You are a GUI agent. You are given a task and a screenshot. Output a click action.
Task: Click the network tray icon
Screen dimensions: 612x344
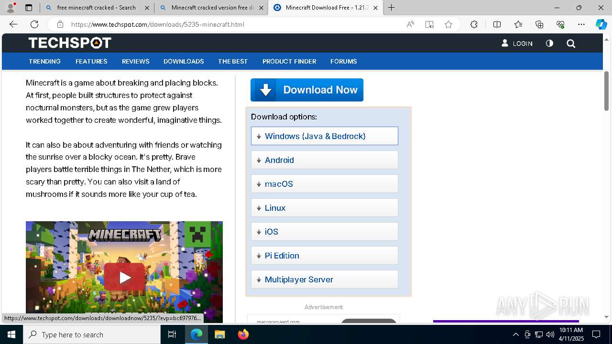539,334
